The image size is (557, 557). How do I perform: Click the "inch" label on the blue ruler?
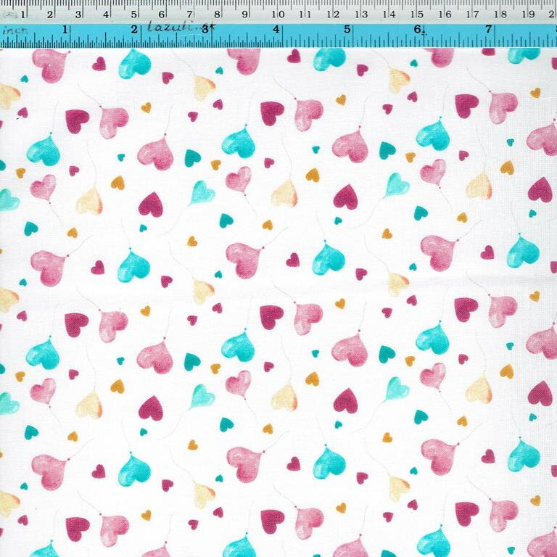coord(15,30)
